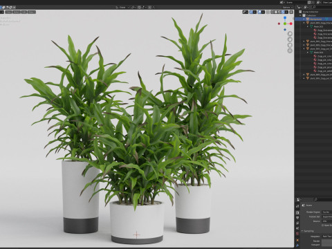Screen dimensions: 332x249
Task: Open the World properties tab icon
Action: (x=297, y=234)
